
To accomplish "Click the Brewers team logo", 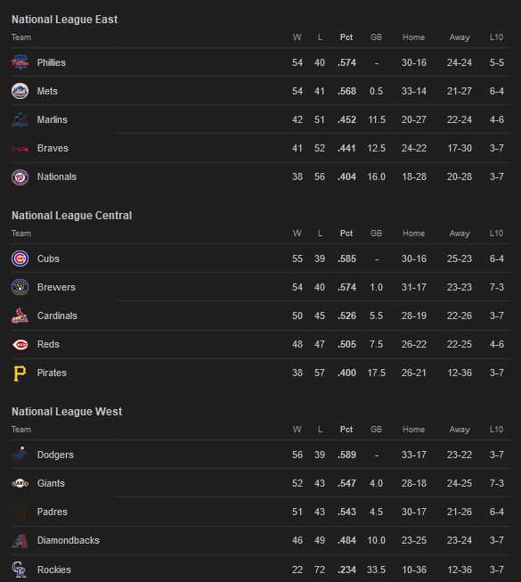I will (x=20, y=287).
